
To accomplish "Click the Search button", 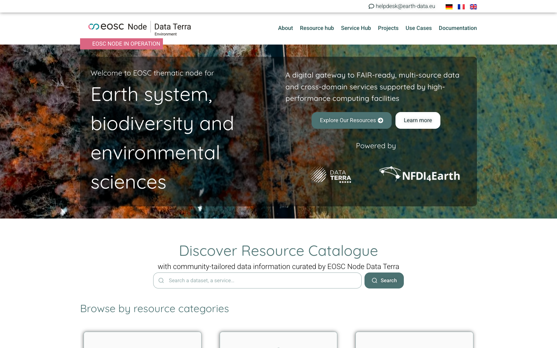I will coord(384,280).
